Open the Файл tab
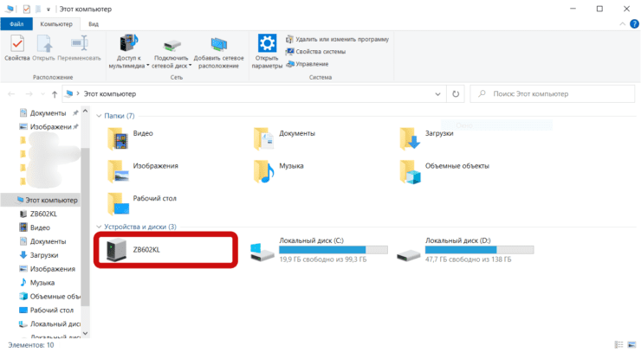The height and width of the screenshot is (352, 641). (16, 24)
